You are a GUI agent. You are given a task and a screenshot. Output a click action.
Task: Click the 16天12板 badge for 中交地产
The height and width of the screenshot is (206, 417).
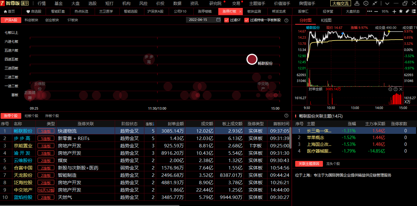46,190
